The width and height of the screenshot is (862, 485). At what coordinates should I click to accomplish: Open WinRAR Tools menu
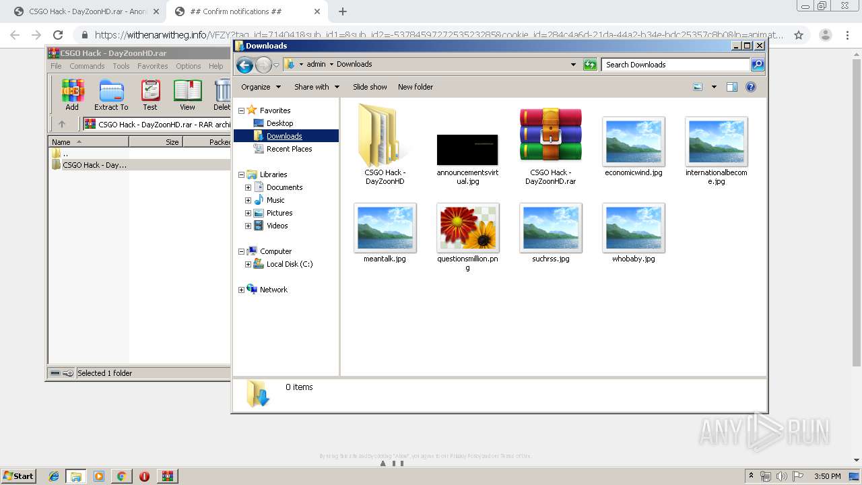coord(121,66)
